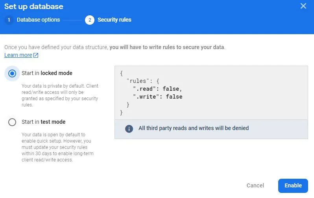Click the step 1 circle icon
This screenshot has width=314, height=198.
coord(9,20)
